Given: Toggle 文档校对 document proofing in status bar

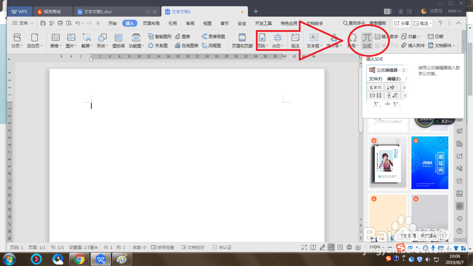Looking at the screenshot, I should pos(193,247).
